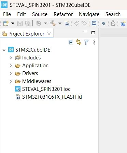Click the binary 010 file icon

point(67,23)
